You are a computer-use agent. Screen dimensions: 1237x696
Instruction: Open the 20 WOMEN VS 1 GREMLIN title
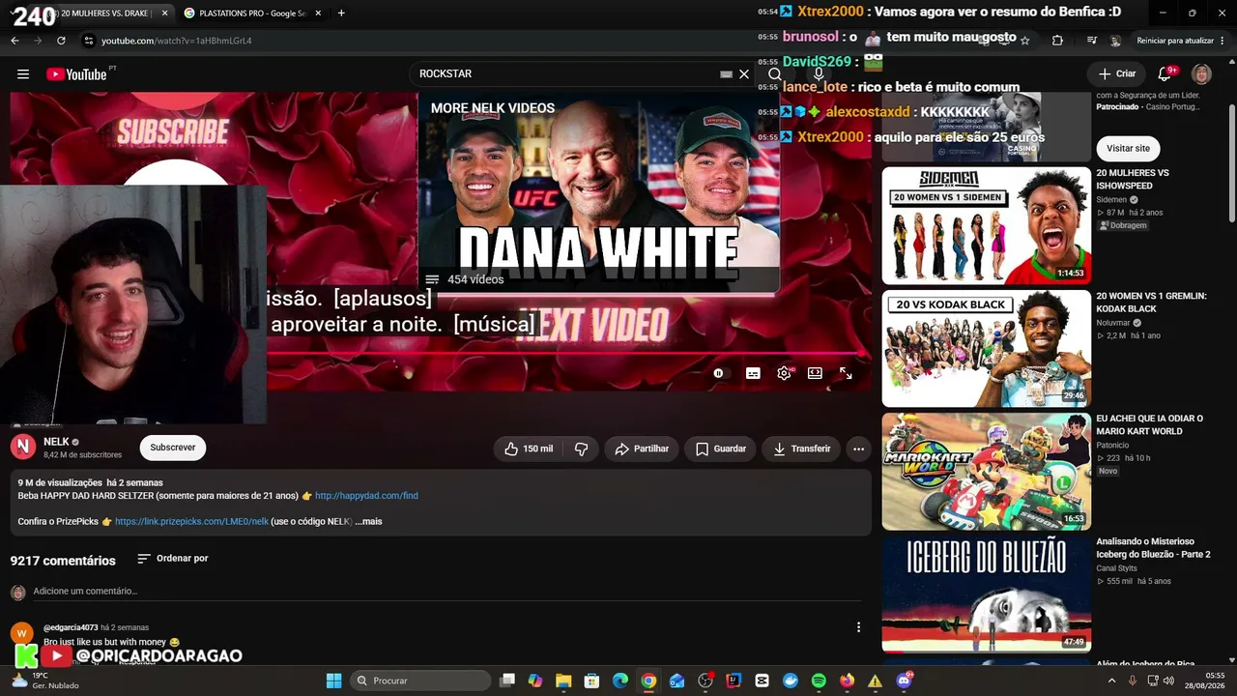pos(1151,303)
